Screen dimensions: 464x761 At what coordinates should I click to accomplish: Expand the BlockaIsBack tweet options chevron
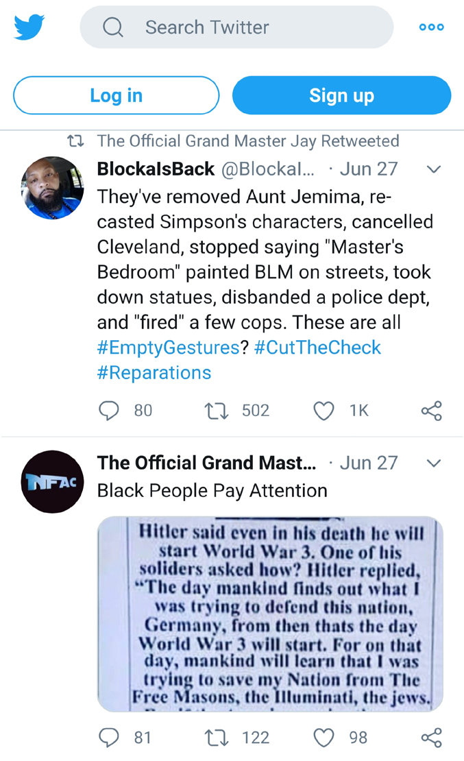click(433, 169)
